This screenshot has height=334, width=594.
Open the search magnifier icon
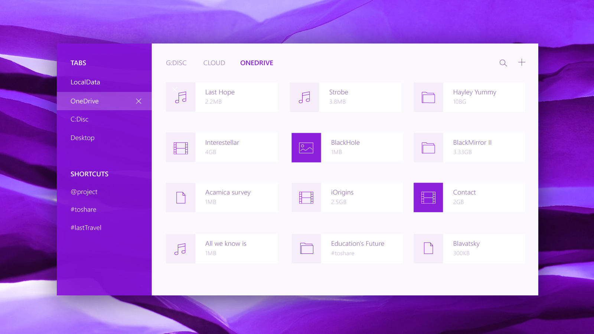pyautogui.click(x=503, y=63)
